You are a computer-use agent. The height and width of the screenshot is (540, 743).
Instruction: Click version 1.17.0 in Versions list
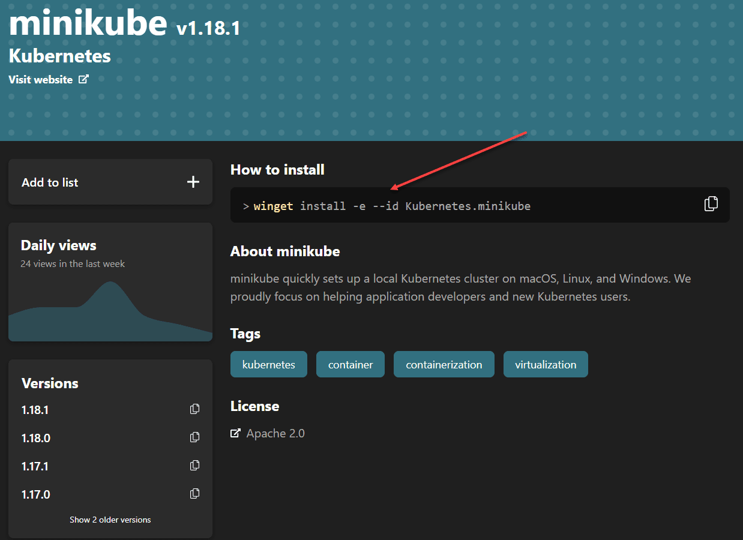coord(35,494)
